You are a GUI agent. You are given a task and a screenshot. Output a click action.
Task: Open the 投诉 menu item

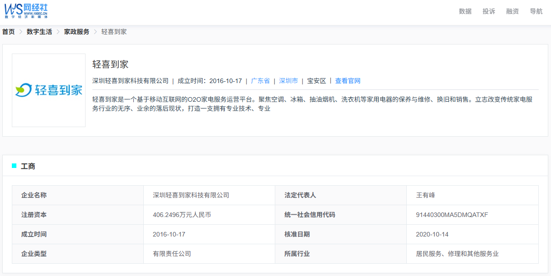pos(489,11)
